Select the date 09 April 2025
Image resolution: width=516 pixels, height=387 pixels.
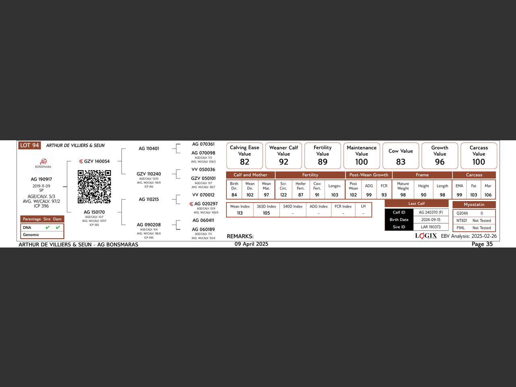click(x=252, y=244)
